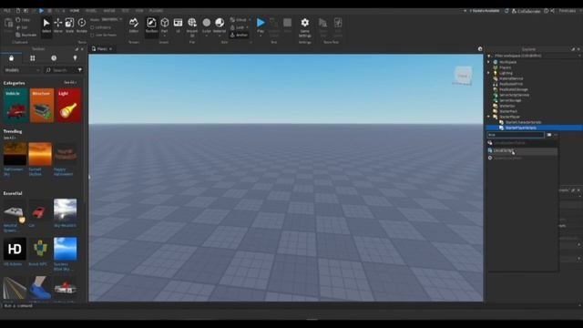Click the Toolbox search field
583x328 pixels.
click(x=60, y=70)
